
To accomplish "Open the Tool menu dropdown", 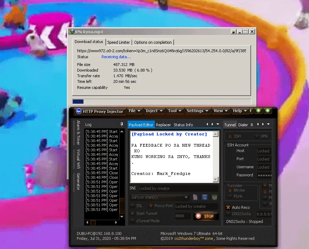I will click(175, 111).
